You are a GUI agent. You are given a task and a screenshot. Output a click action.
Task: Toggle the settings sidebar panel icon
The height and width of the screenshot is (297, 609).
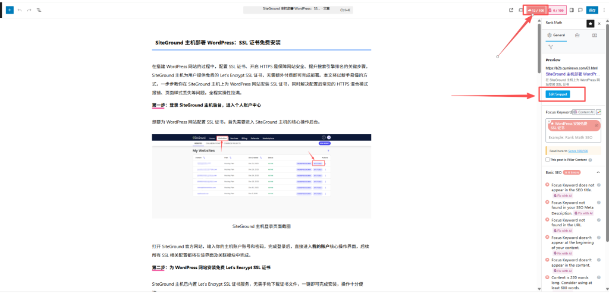[x=572, y=10]
